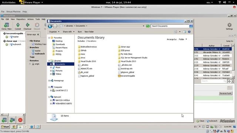Click the 'es' keyboard layout indicator
Image resolution: width=237 pixels, height=133 pixels.
coord(210,3)
